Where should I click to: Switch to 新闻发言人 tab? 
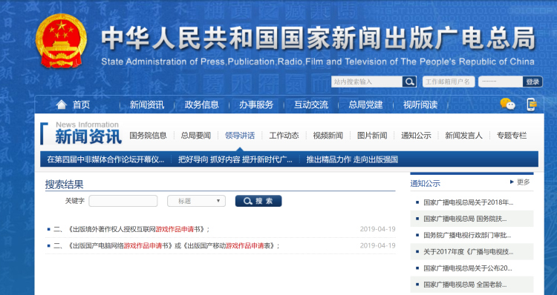(x=463, y=136)
